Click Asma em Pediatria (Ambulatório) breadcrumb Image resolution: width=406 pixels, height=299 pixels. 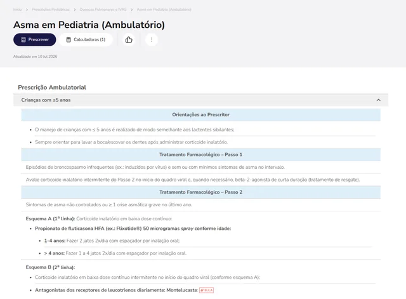click(164, 10)
